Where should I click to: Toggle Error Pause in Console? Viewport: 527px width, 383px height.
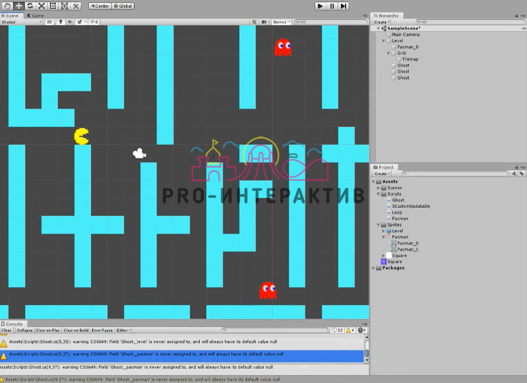point(102,330)
